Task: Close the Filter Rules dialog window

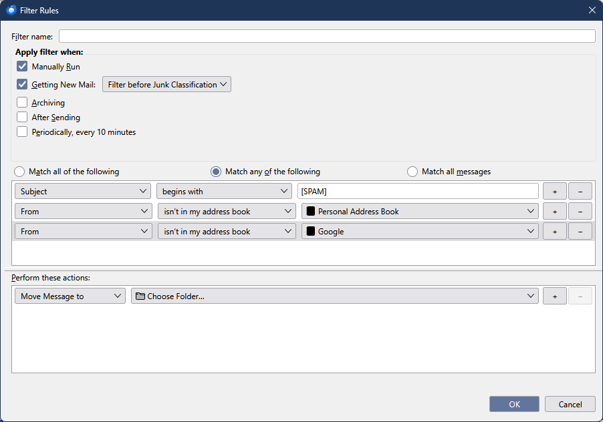Action: (x=591, y=10)
